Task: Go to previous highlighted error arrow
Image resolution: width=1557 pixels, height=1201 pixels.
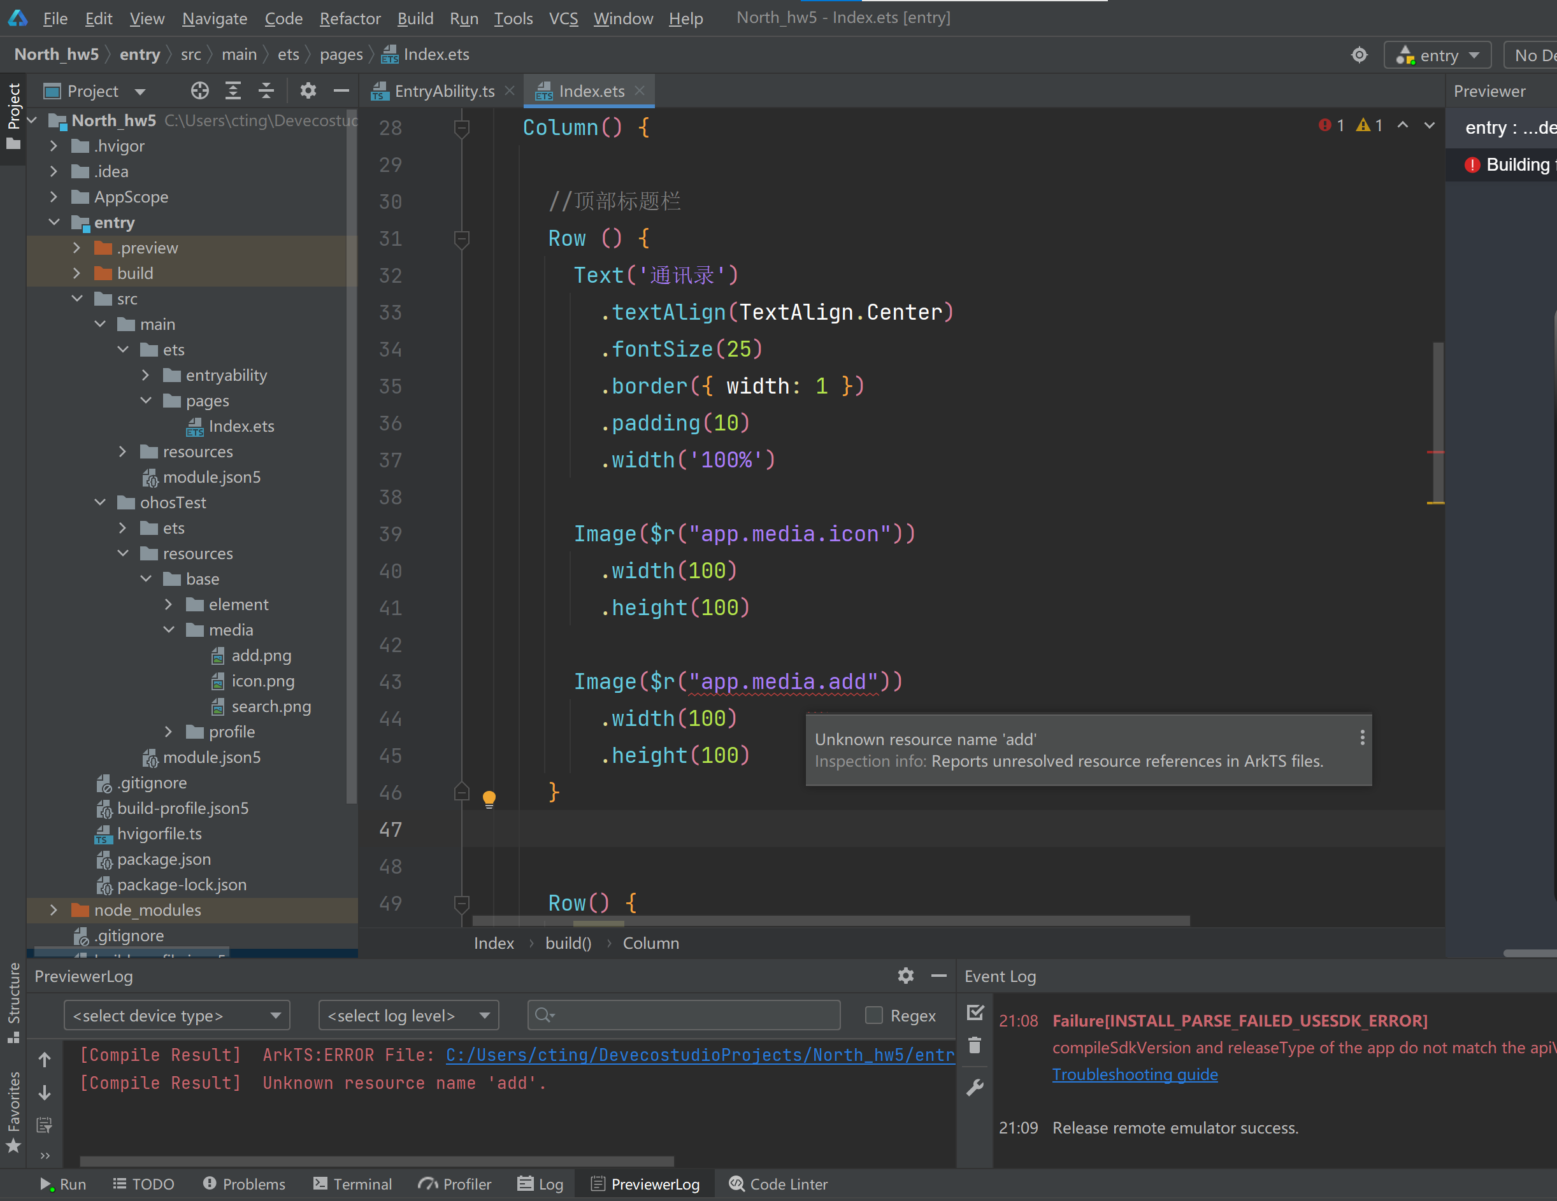Action: coord(1402,125)
